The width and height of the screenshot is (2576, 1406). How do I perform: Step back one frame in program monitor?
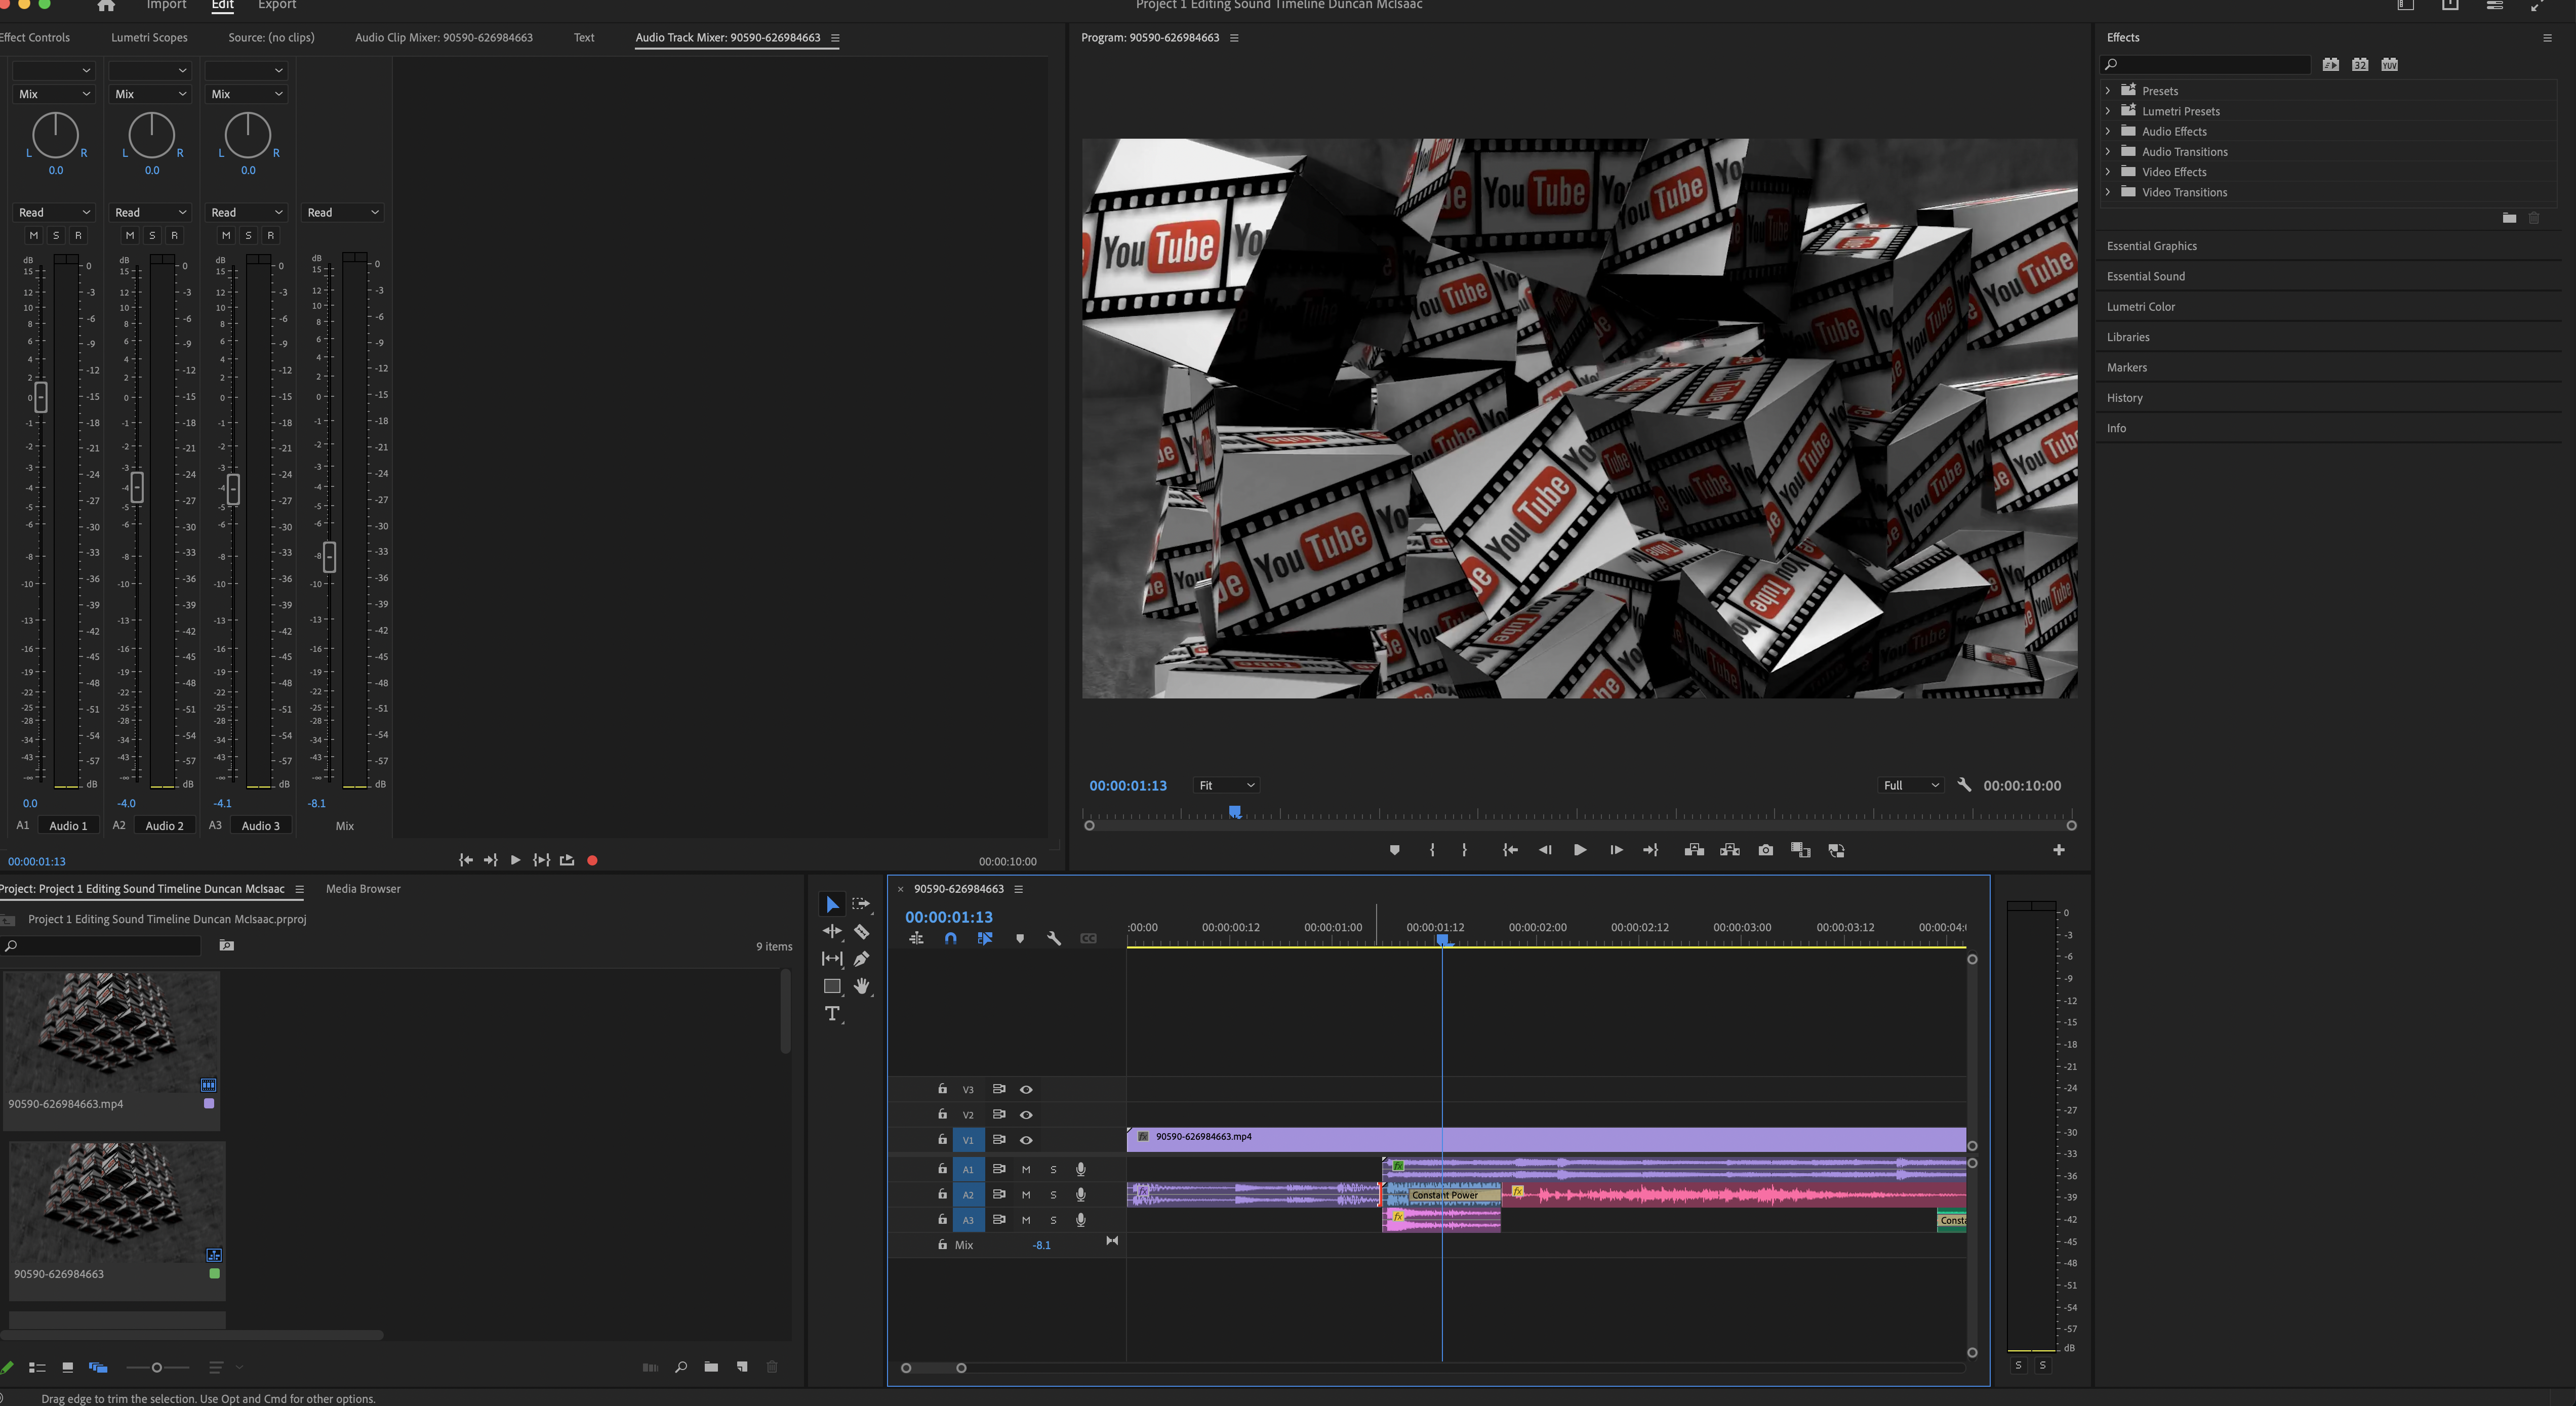1545,850
